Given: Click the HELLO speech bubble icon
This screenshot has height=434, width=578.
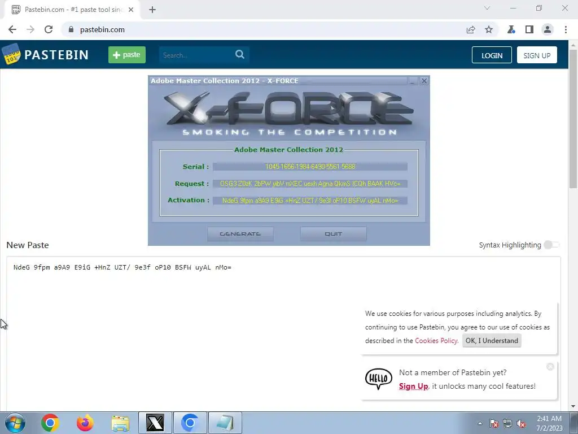Looking at the screenshot, I should [x=379, y=379].
